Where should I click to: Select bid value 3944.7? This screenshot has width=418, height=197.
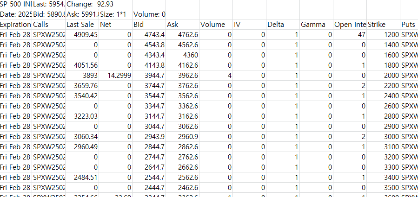tap(149, 76)
